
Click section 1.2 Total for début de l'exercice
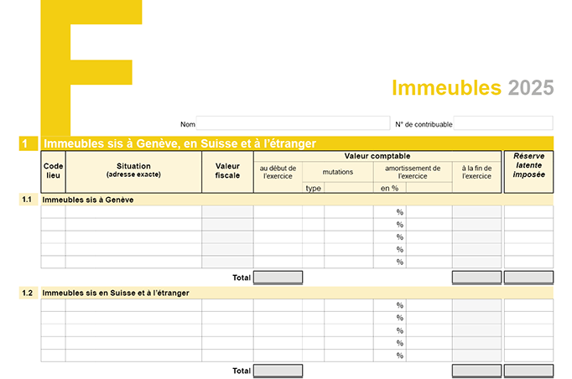coord(278,371)
